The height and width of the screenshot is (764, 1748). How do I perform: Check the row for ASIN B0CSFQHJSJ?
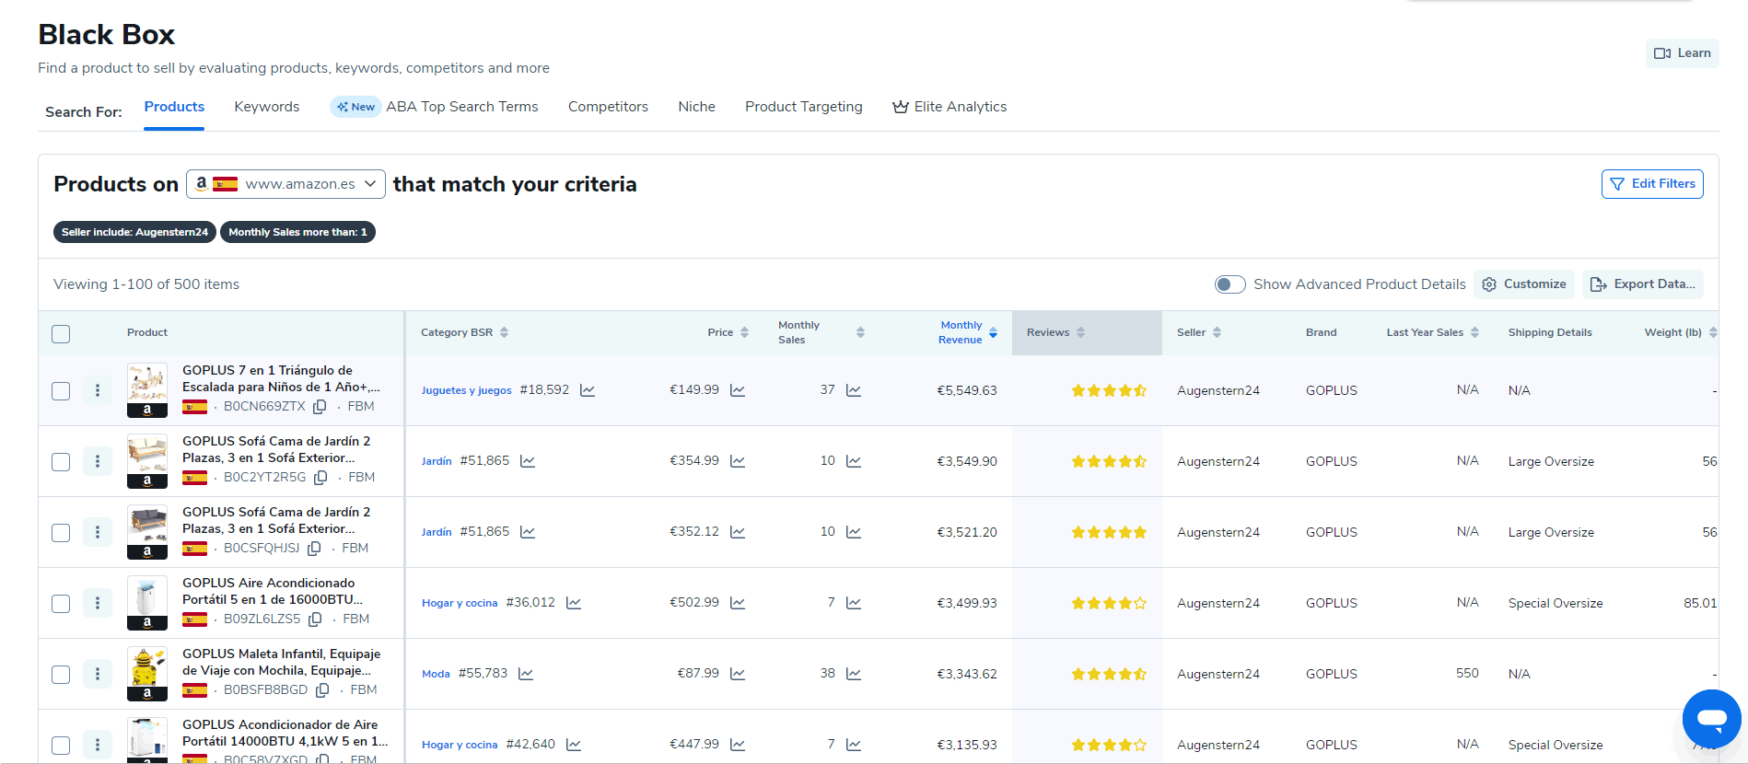tap(61, 533)
